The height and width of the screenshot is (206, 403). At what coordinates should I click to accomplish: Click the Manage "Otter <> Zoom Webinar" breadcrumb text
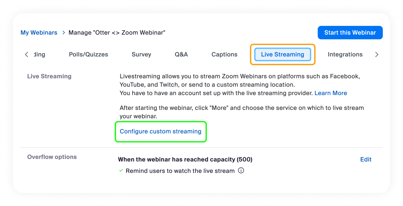(117, 33)
